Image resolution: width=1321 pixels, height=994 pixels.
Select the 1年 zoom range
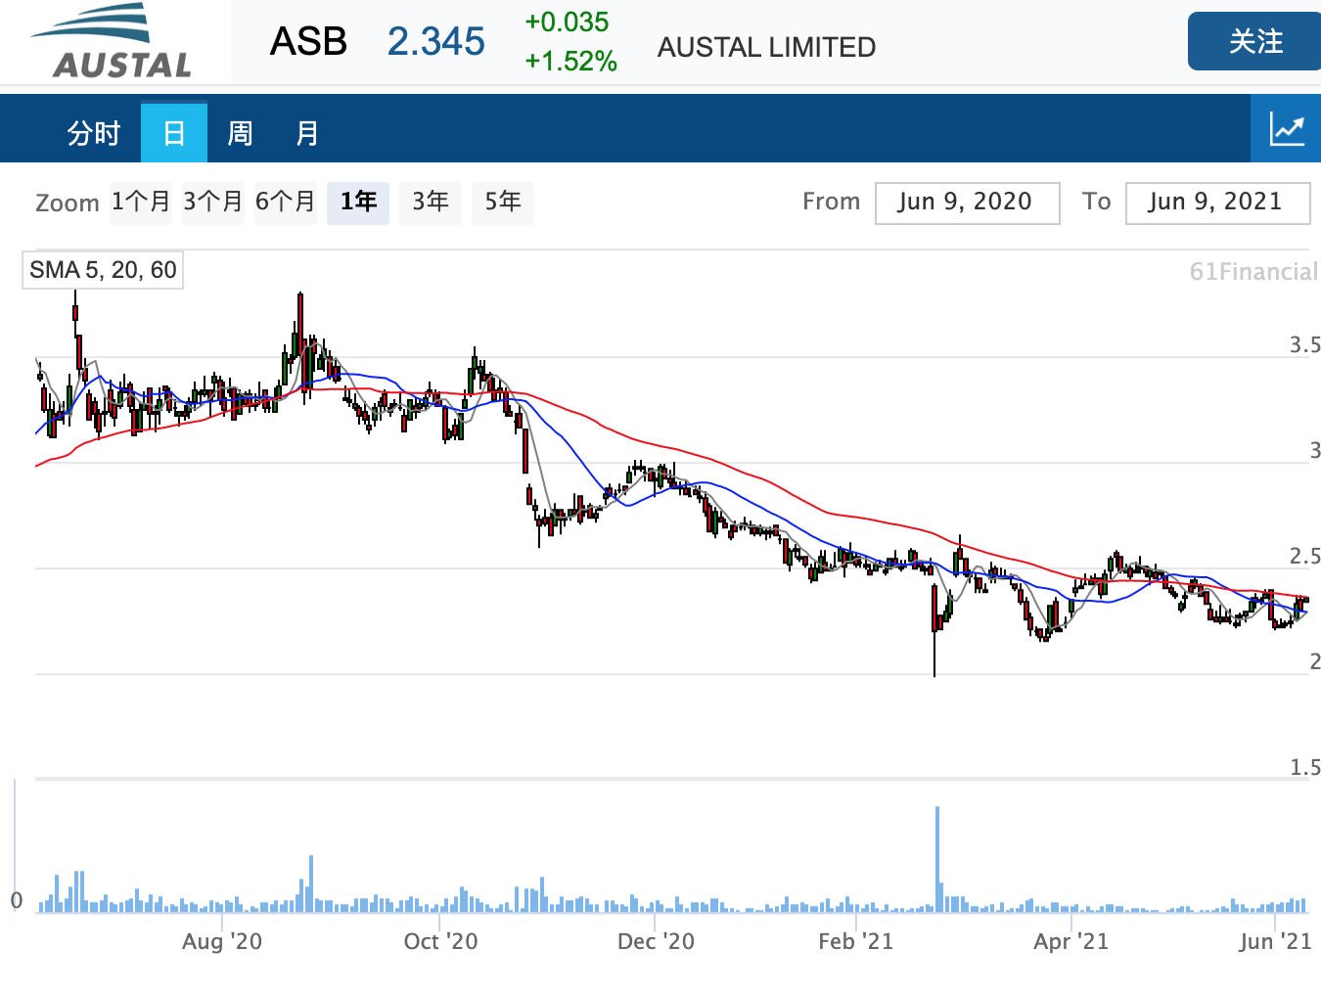coord(358,203)
